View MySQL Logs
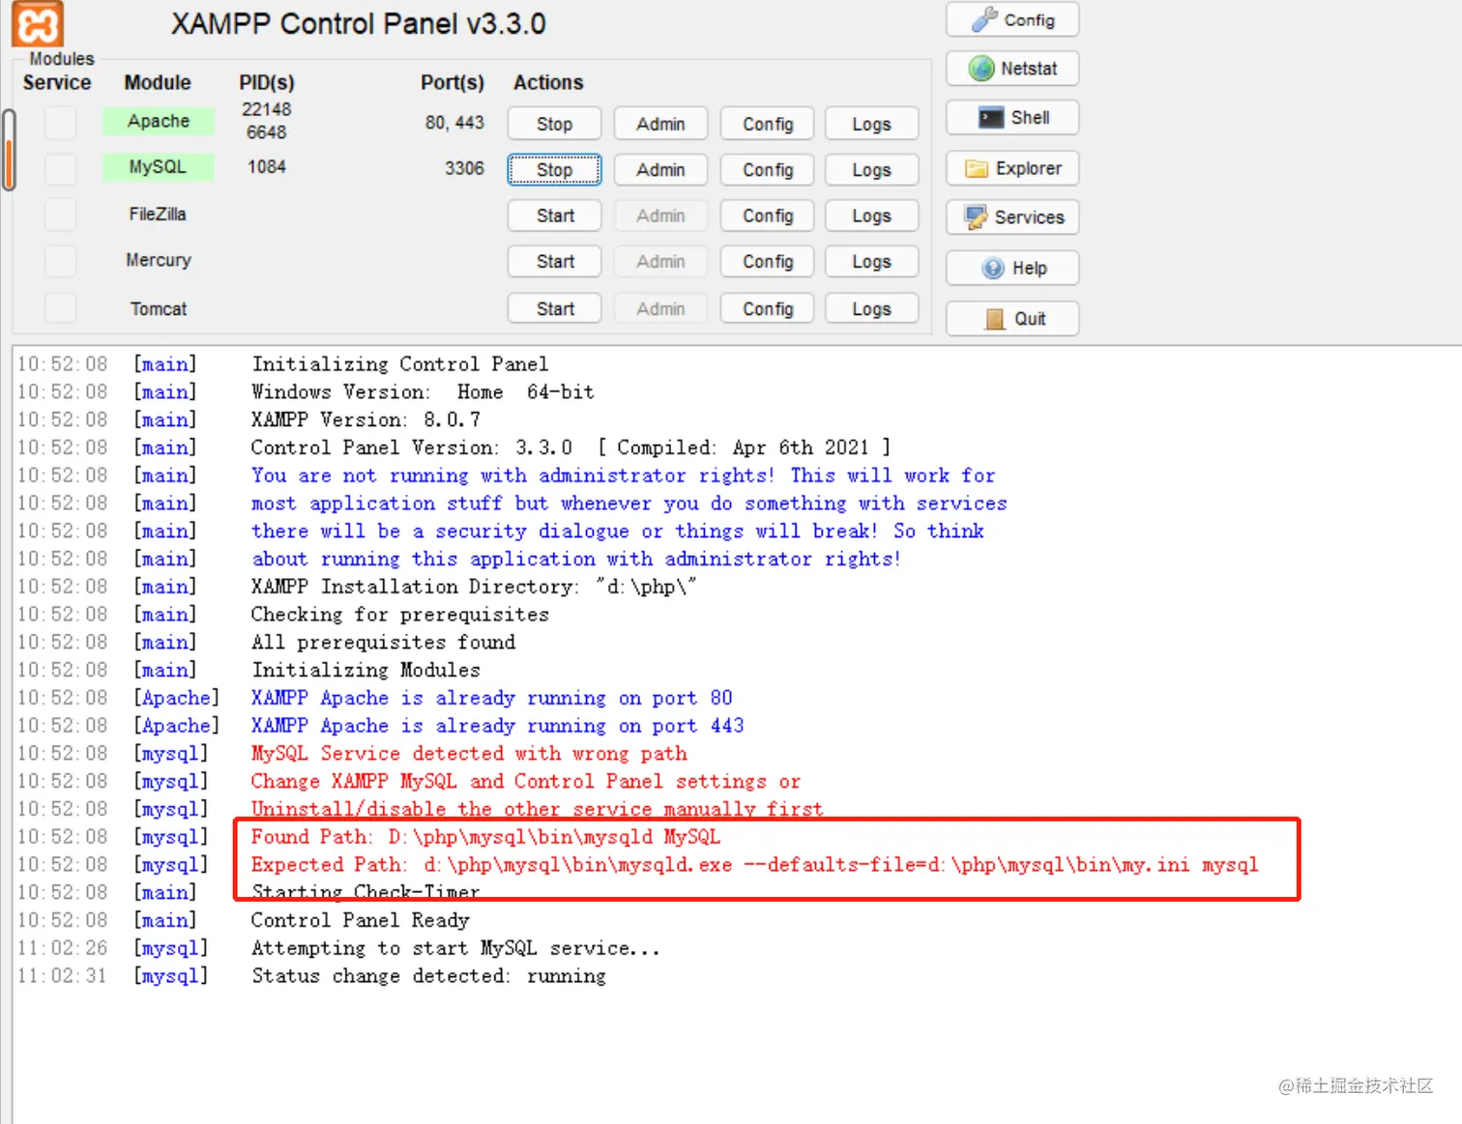The width and height of the screenshot is (1462, 1124). [x=871, y=170]
